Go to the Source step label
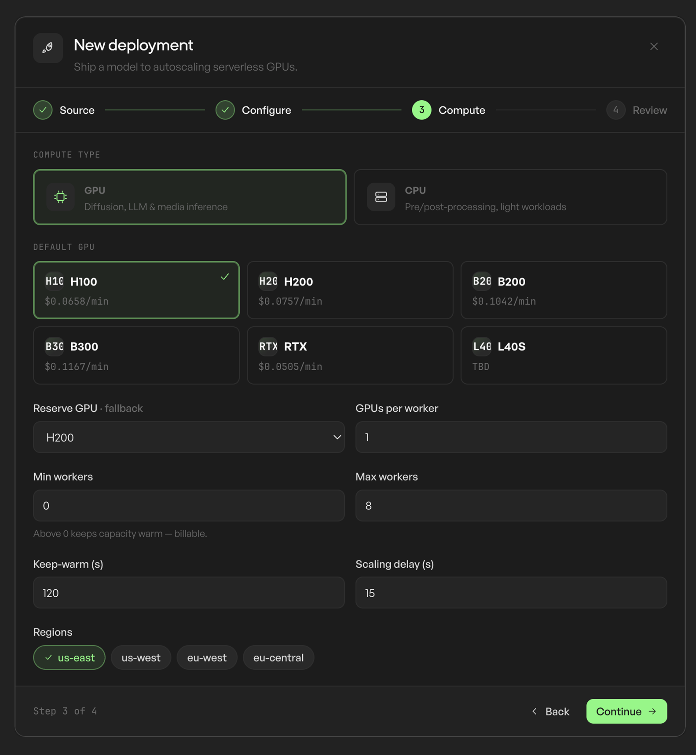 point(77,110)
